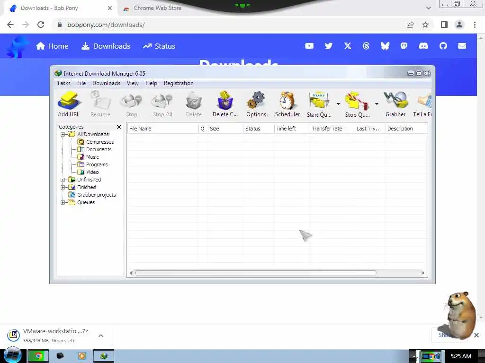This screenshot has height=363, width=485.
Task: Open the Threads social icon
Action: 366,46
